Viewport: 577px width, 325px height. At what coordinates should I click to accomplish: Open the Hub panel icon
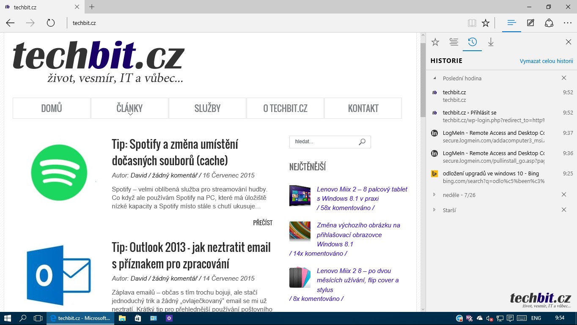click(x=511, y=23)
